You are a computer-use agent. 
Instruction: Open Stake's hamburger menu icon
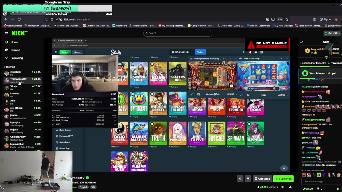(56, 52)
